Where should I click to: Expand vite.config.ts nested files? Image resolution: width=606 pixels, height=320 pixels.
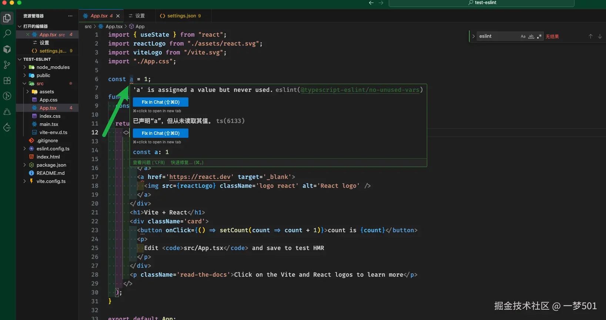pyautogui.click(x=24, y=181)
